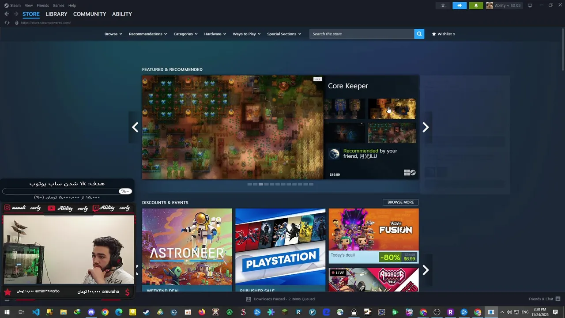This screenshot has height=318, width=565.
Task: Open Windows notification center icon
Action: point(555,312)
